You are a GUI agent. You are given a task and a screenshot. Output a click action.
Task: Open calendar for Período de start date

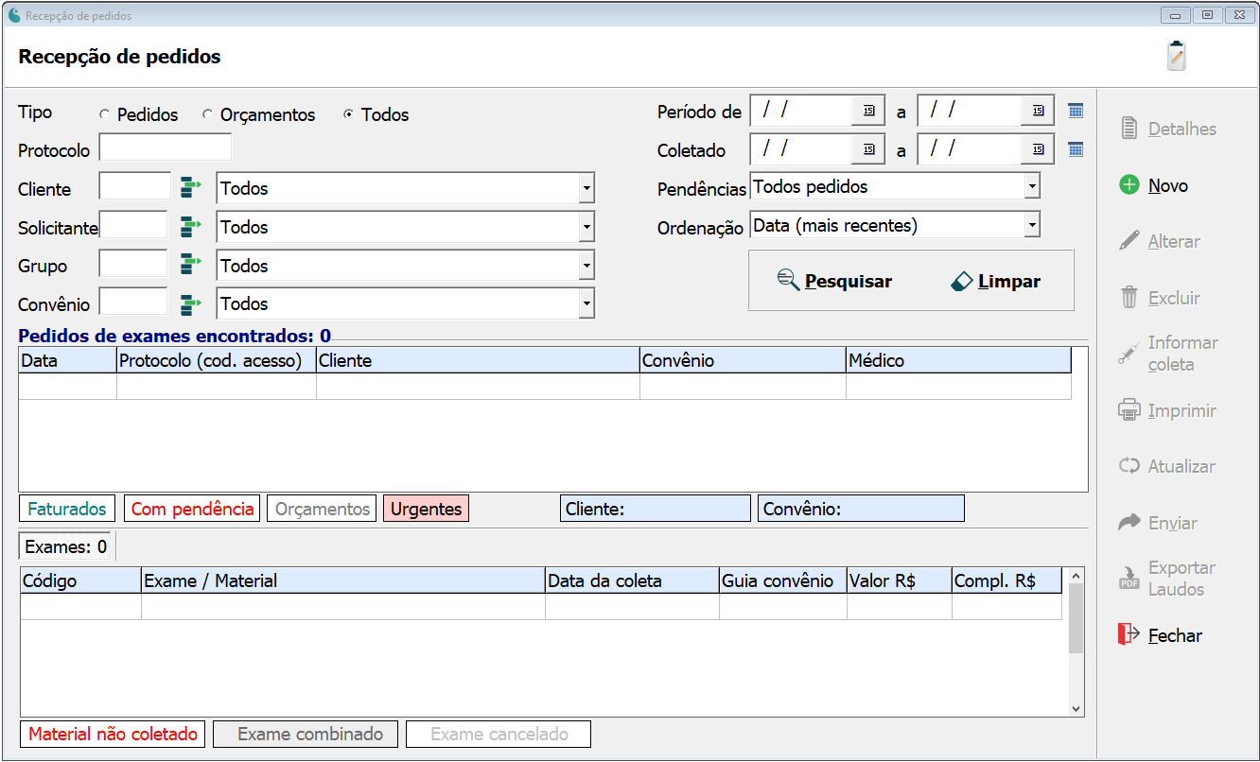[x=867, y=111]
